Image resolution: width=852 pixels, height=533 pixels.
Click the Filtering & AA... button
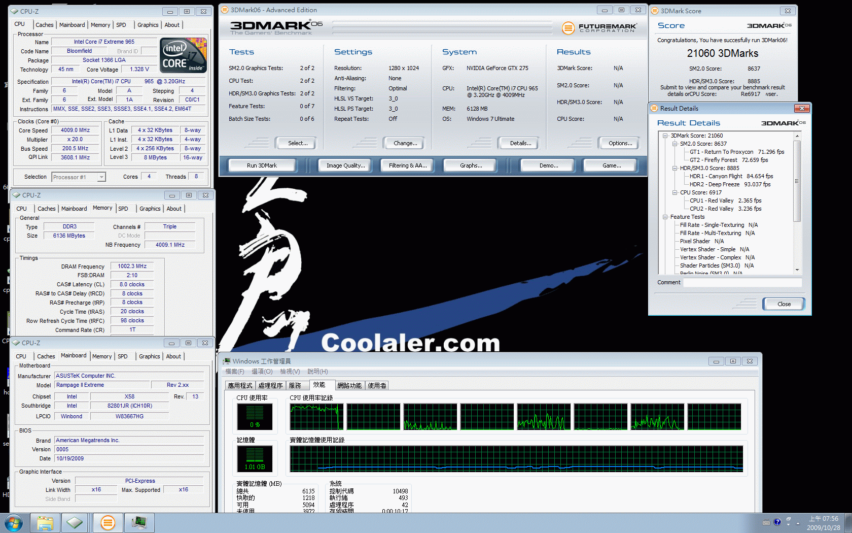click(x=408, y=165)
